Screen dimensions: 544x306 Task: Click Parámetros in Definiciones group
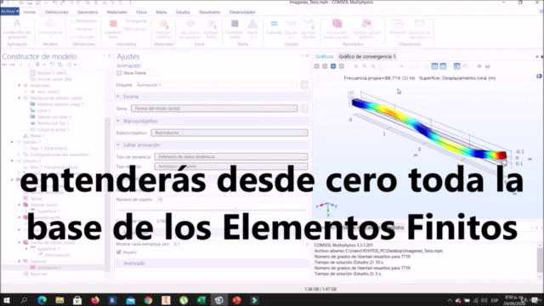click(83, 21)
